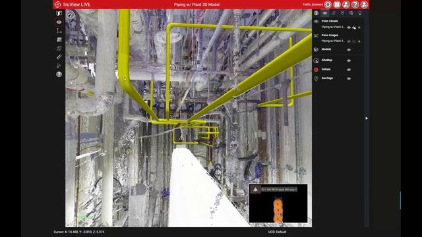Toggle visibility of the Piping point cloud
Image resolution: width=422 pixels, height=237 pixels.
[349, 28]
